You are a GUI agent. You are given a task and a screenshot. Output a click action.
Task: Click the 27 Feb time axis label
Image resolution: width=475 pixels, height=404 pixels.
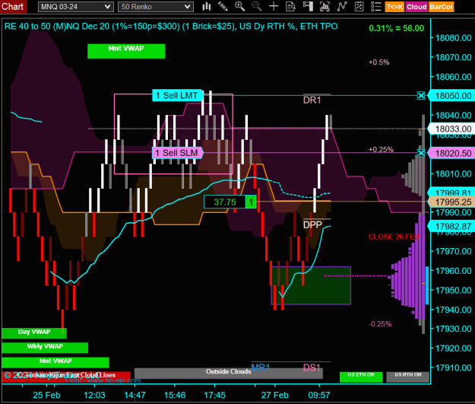tap(275, 395)
